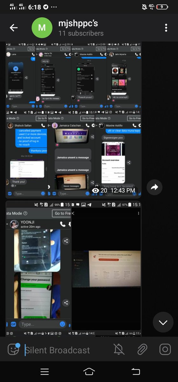This screenshot has width=178, height=382.
Task: Tap the Android back navigation button
Action: coord(135,372)
